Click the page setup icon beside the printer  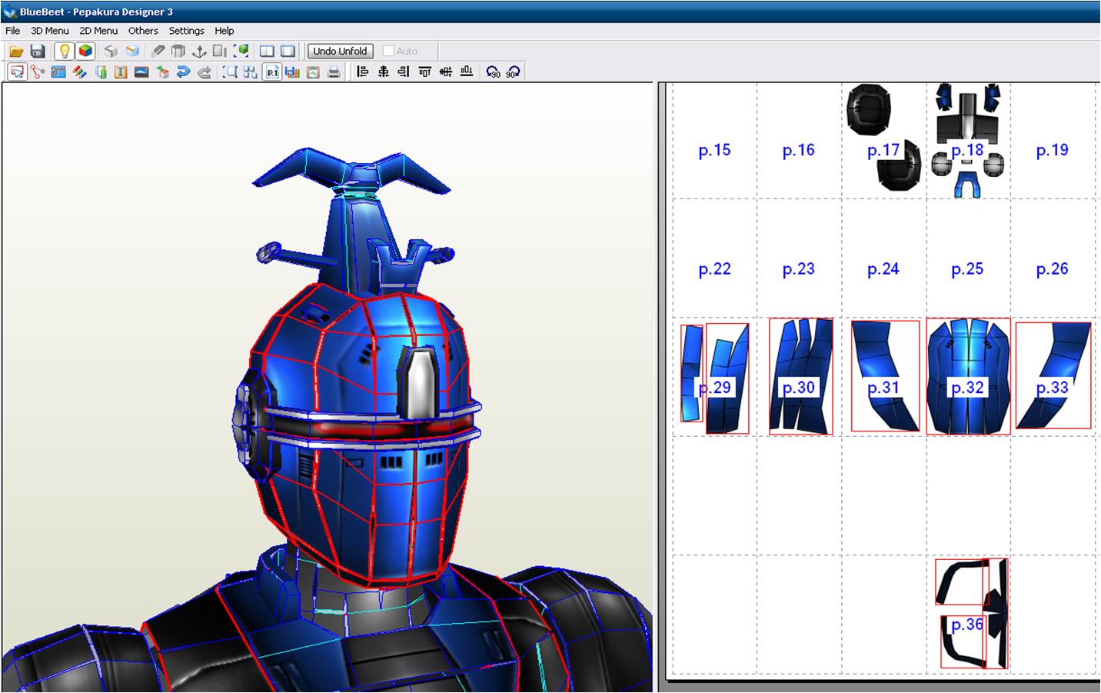coord(313,72)
